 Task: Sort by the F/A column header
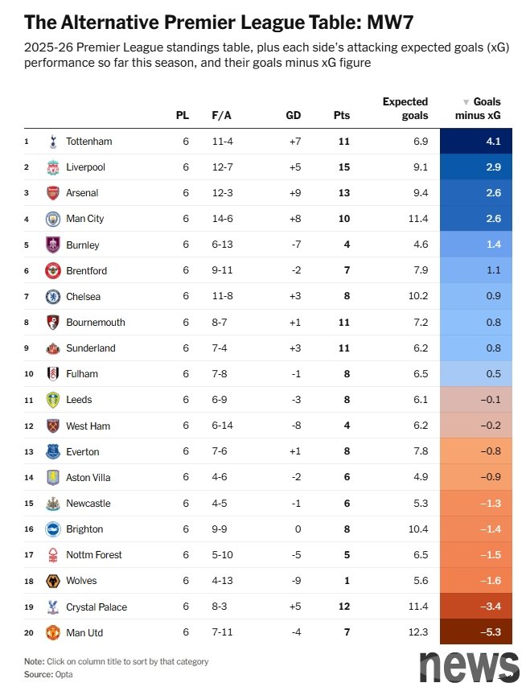click(x=221, y=115)
